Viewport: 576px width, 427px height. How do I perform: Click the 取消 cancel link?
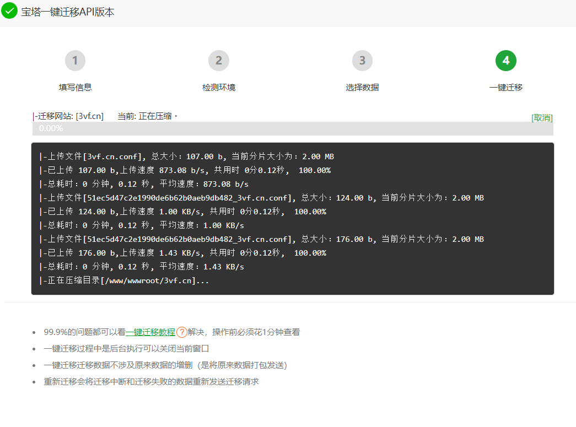pyautogui.click(x=541, y=117)
